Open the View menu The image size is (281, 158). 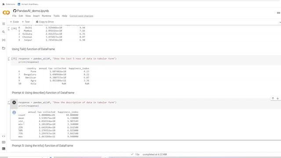(28, 16)
